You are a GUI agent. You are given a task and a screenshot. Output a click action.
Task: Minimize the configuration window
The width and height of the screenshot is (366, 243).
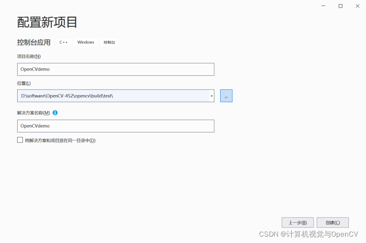click(323, 6)
